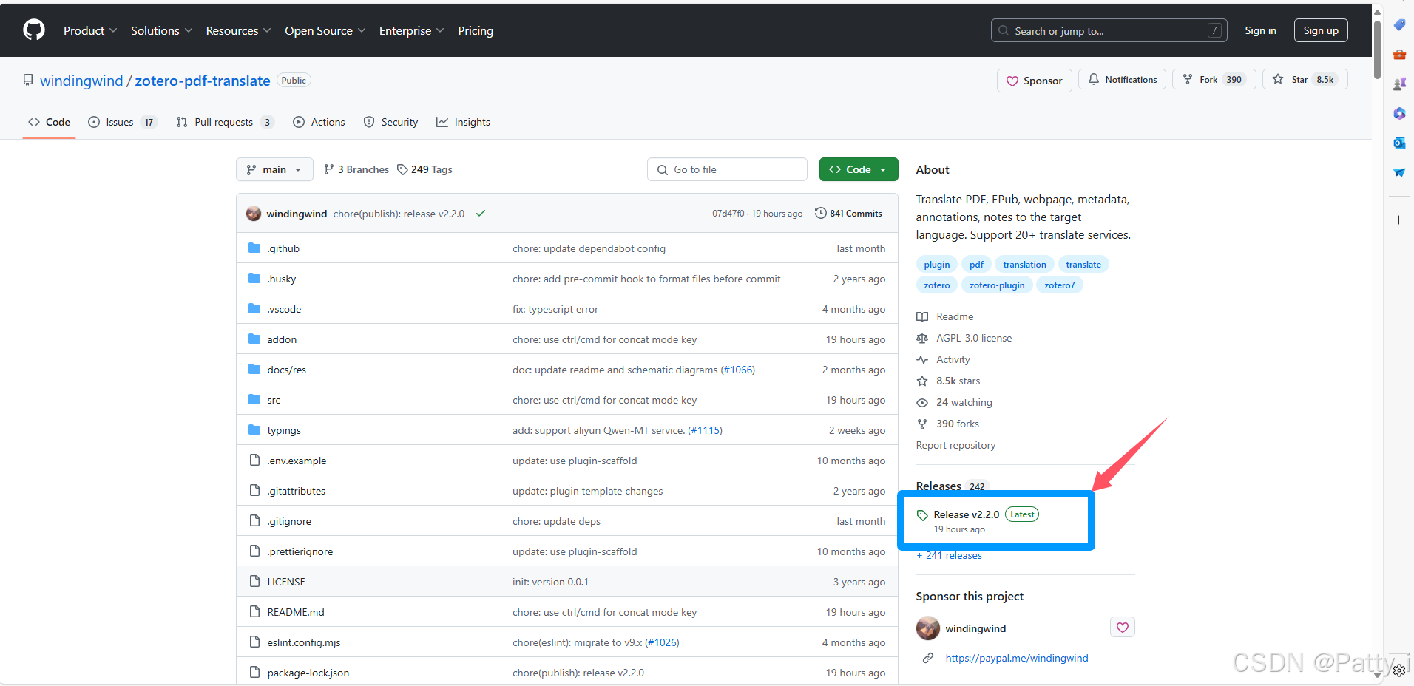Expand the Open Source menu

[325, 30]
